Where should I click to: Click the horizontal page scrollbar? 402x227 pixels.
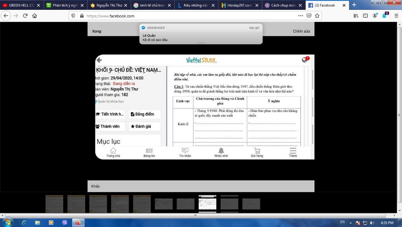tap(196, 216)
